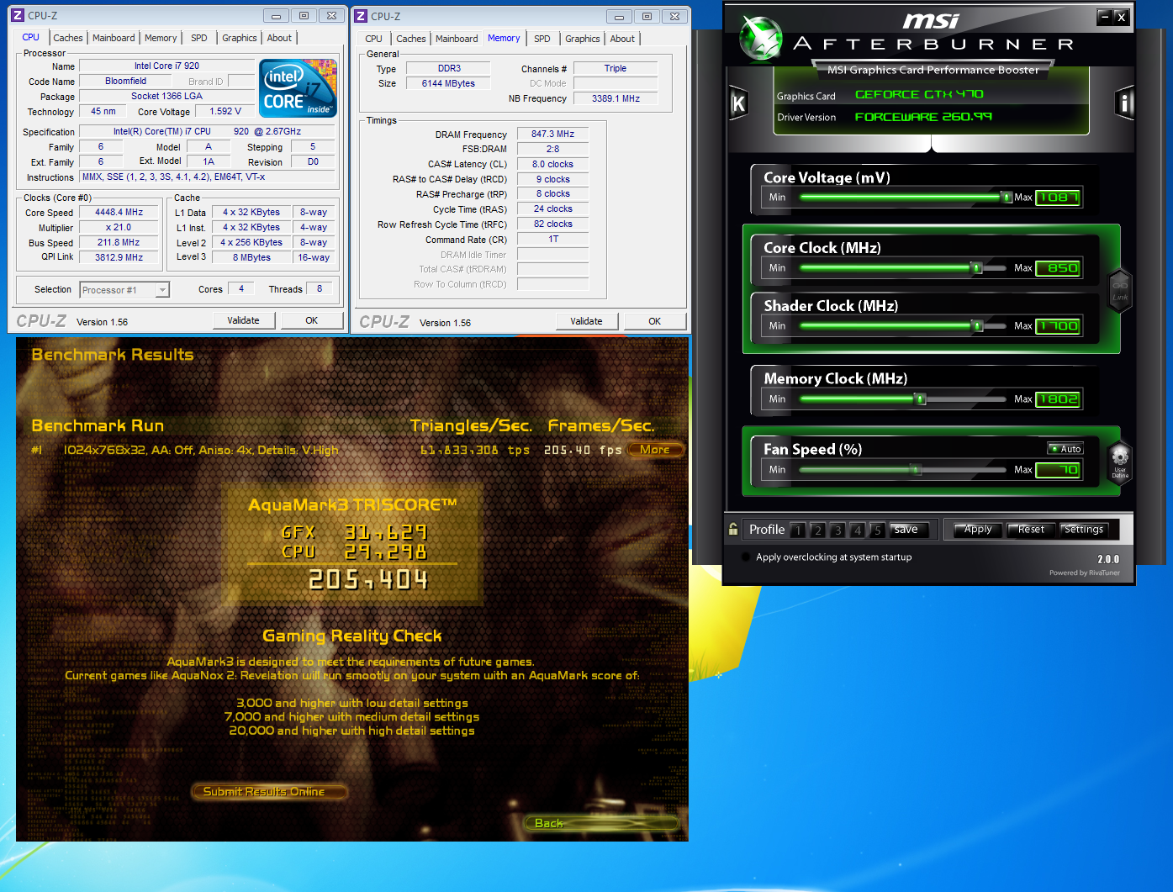This screenshot has width=1173, height=892.
Task: Click memory size value 6144 MBytes
Action: point(448,83)
